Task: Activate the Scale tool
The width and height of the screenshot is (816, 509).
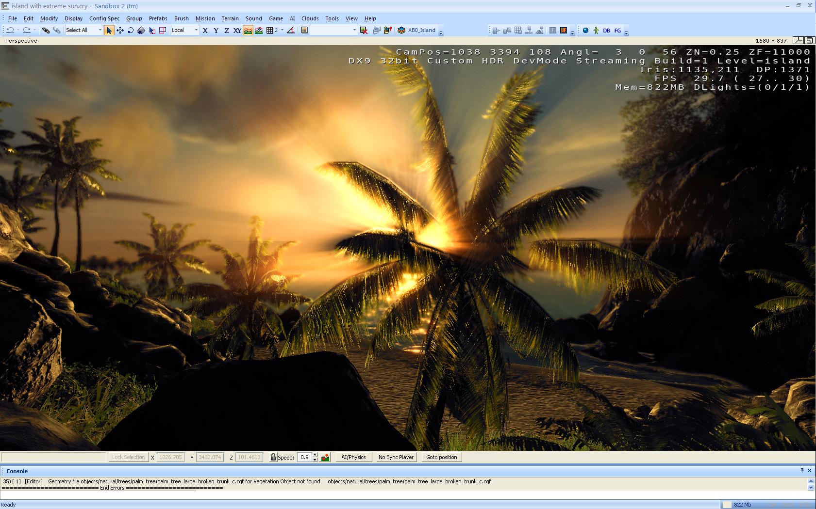Action: (x=141, y=30)
